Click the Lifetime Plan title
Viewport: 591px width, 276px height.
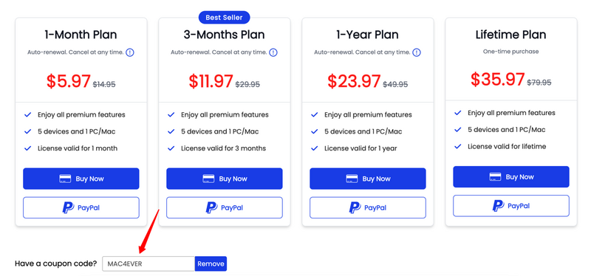pos(510,35)
